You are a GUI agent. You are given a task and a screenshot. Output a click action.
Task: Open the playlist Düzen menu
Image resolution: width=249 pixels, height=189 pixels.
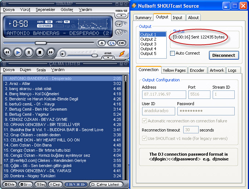[x=25, y=70]
